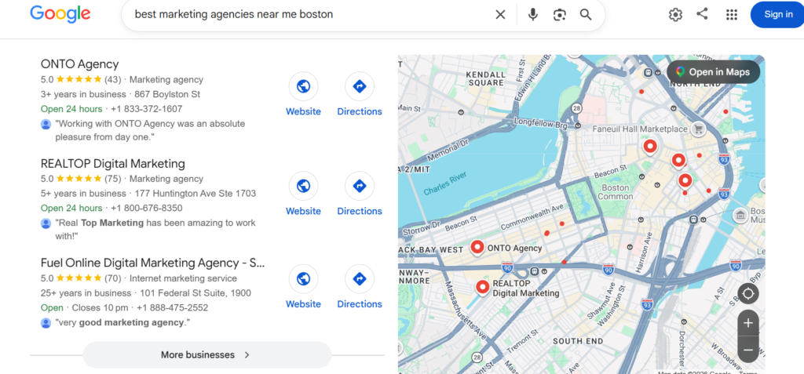Screen dimensions: 804x374
Task: Open REALTOP Digital Marketing listing title
Action: coord(113,163)
